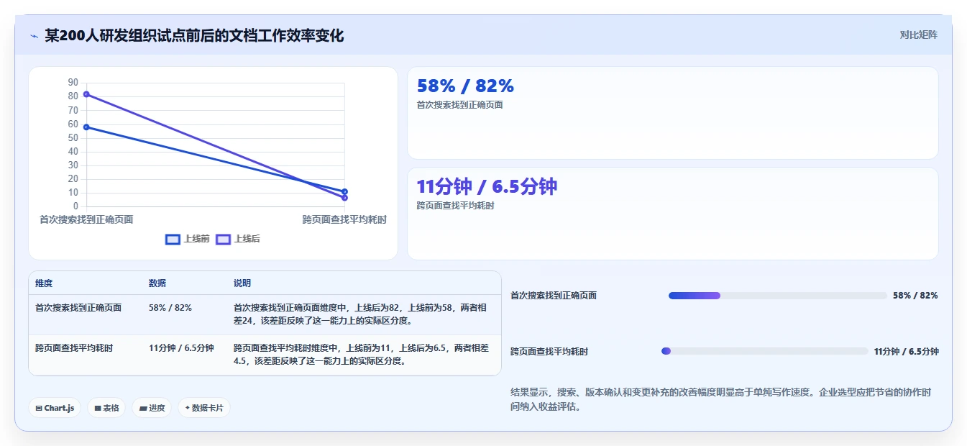Click table cell 跨页面查找平均耗时
The width and height of the screenshot is (967, 446).
(74, 348)
